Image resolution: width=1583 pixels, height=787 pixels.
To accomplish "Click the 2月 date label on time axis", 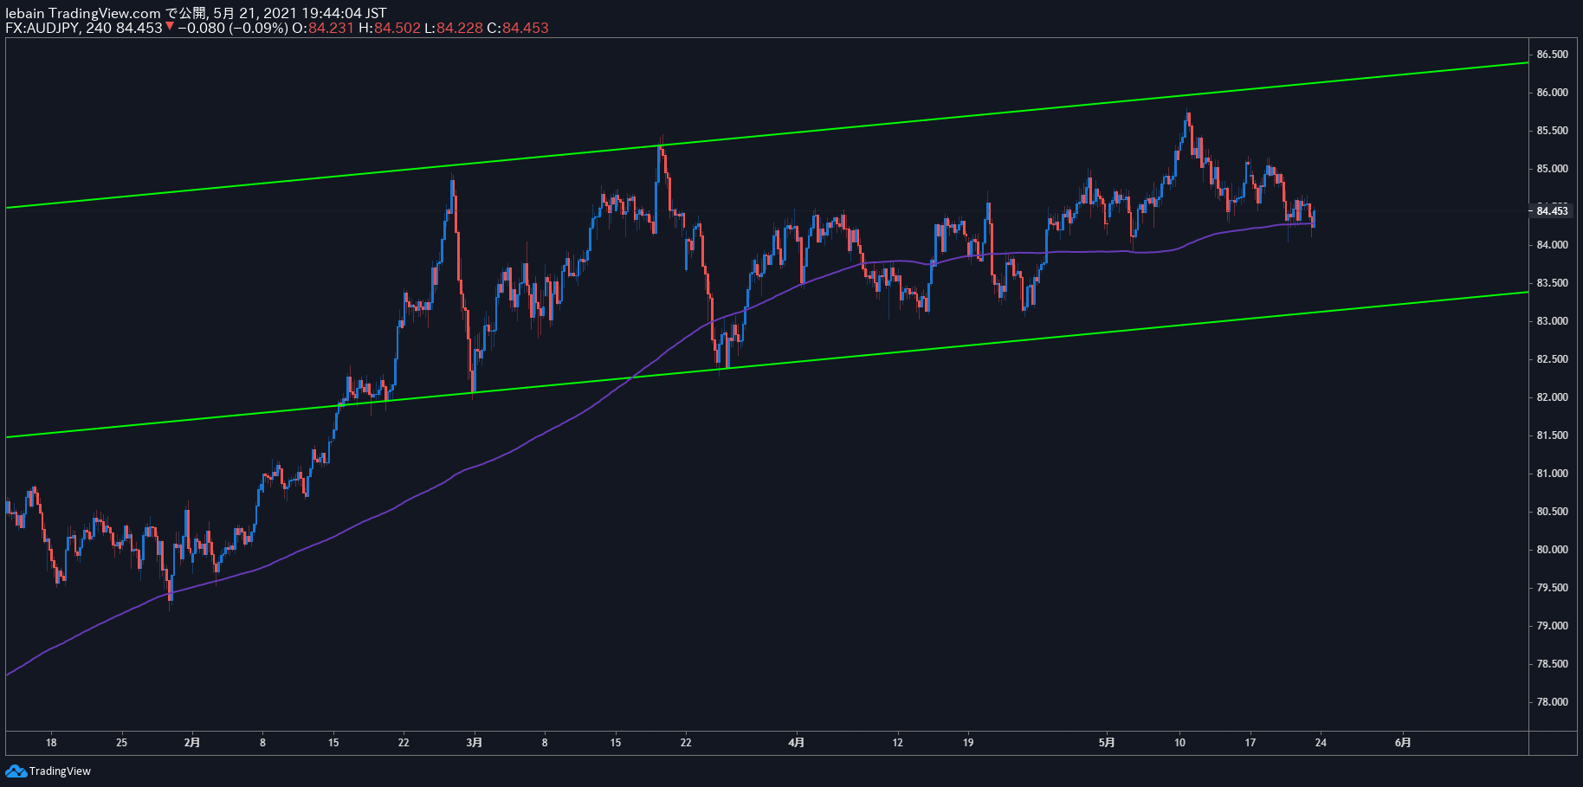I will click(x=192, y=742).
